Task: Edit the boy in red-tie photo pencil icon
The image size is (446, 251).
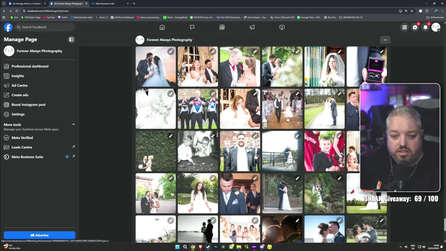Action: point(339,136)
